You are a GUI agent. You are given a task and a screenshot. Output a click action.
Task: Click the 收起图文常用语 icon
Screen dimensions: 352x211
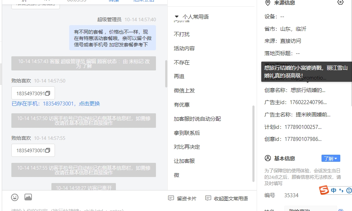[208, 198]
